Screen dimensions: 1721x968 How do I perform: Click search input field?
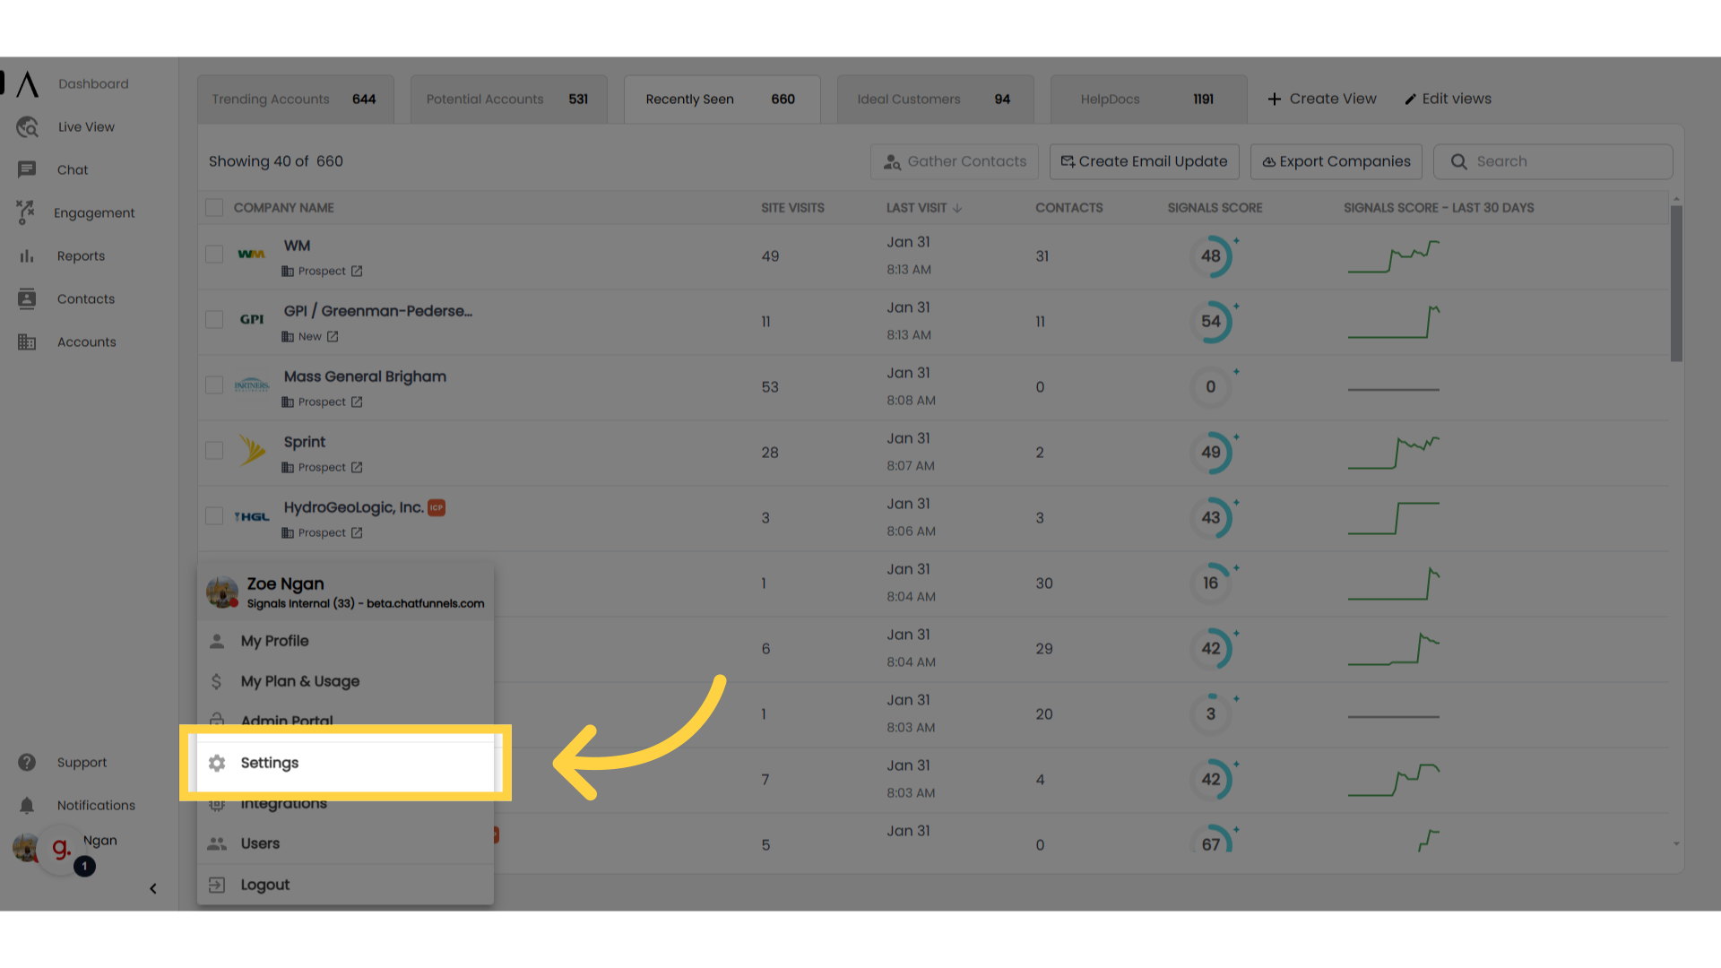pyautogui.click(x=1553, y=160)
